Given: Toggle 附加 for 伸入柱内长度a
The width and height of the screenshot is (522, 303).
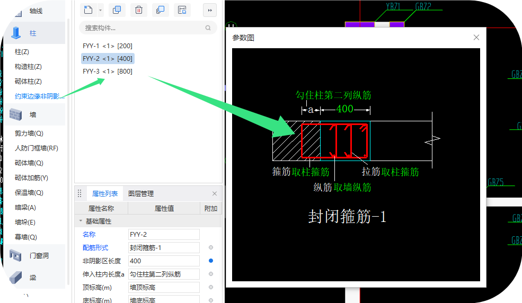Looking at the screenshot, I should 211,274.
